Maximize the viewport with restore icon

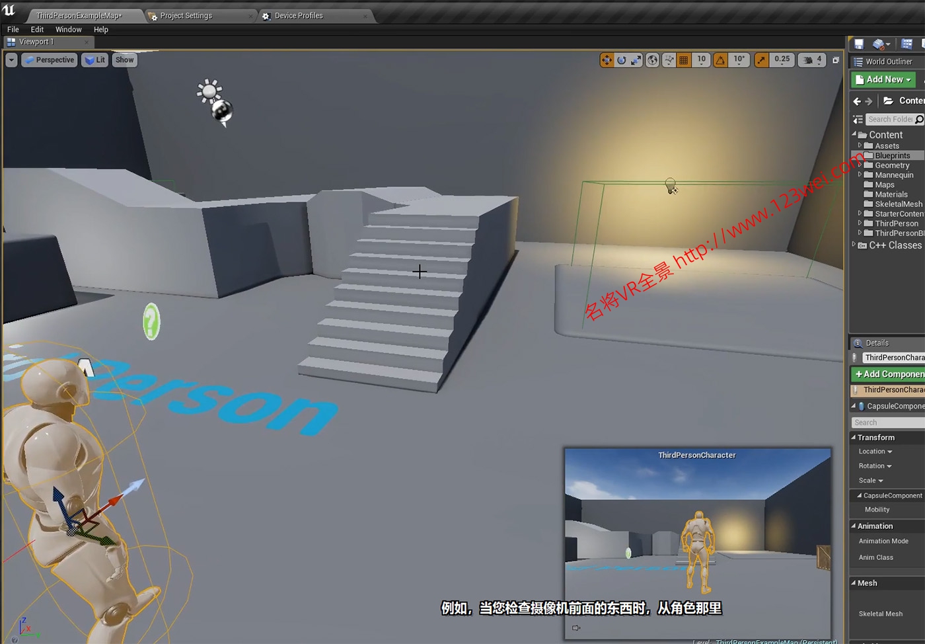coord(836,60)
